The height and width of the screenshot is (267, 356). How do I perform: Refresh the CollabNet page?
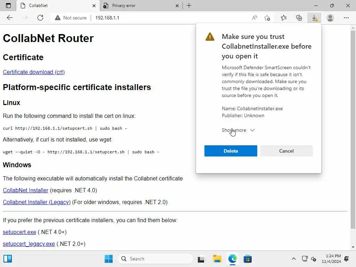click(x=40, y=18)
